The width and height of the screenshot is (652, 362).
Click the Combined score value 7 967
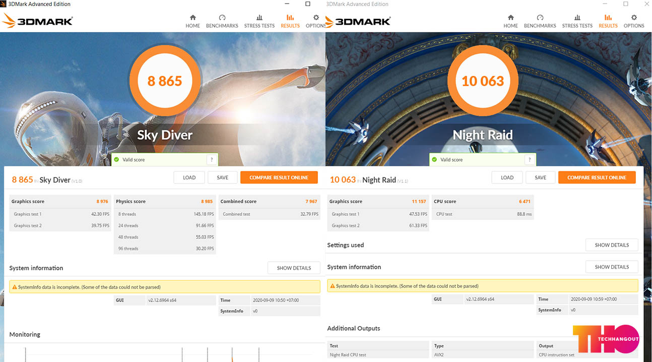pyautogui.click(x=311, y=201)
